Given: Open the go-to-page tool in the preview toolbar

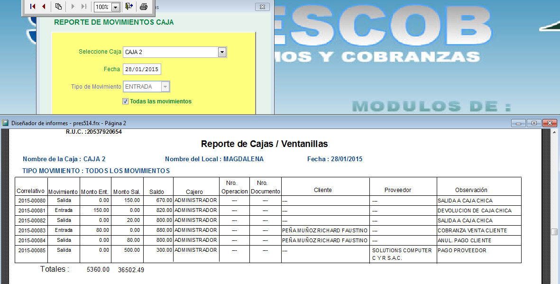Looking at the screenshot, I should (x=59, y=7).
